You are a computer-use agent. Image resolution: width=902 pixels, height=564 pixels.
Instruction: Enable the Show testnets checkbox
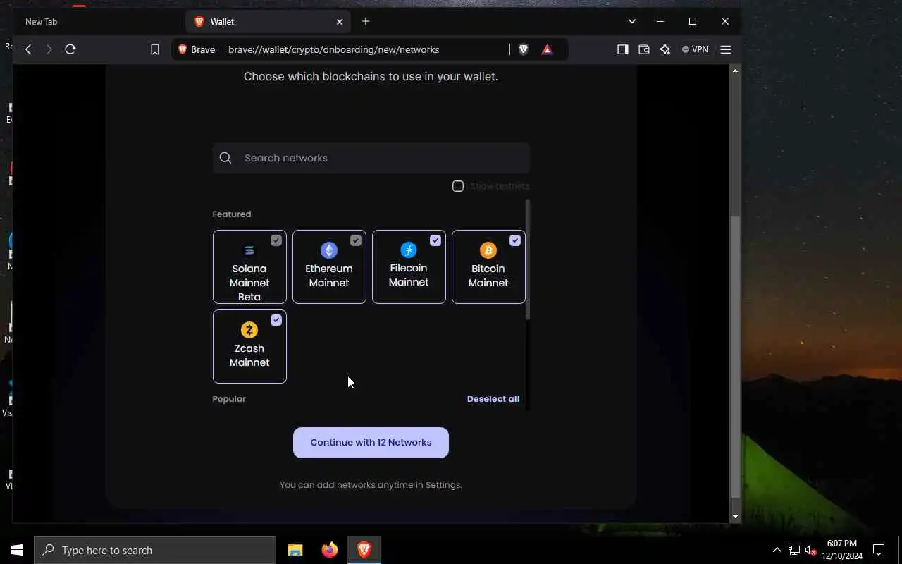tap(458, 186)
